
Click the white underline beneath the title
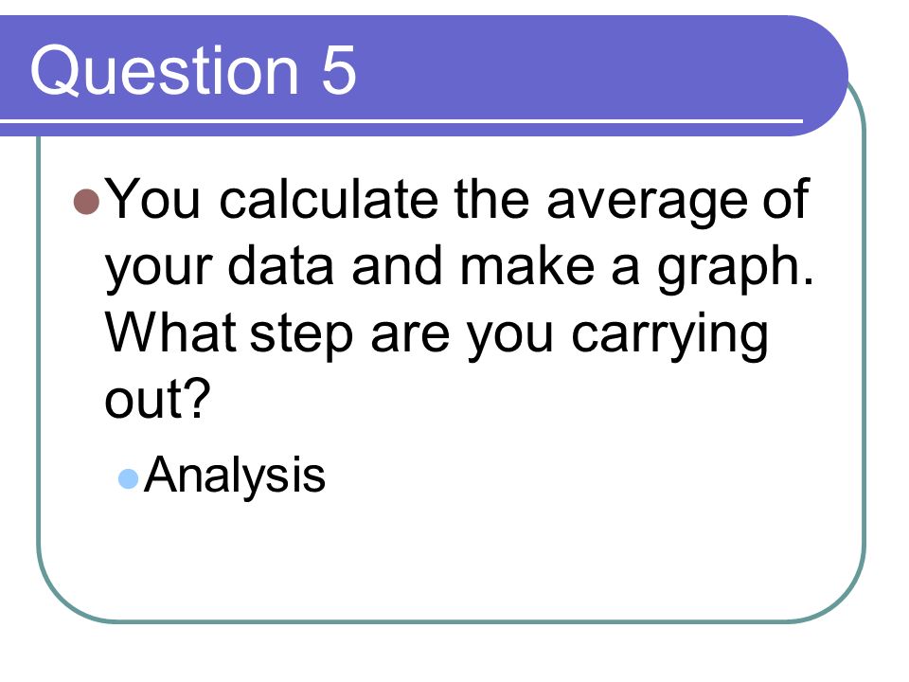[x=401, y=121]
